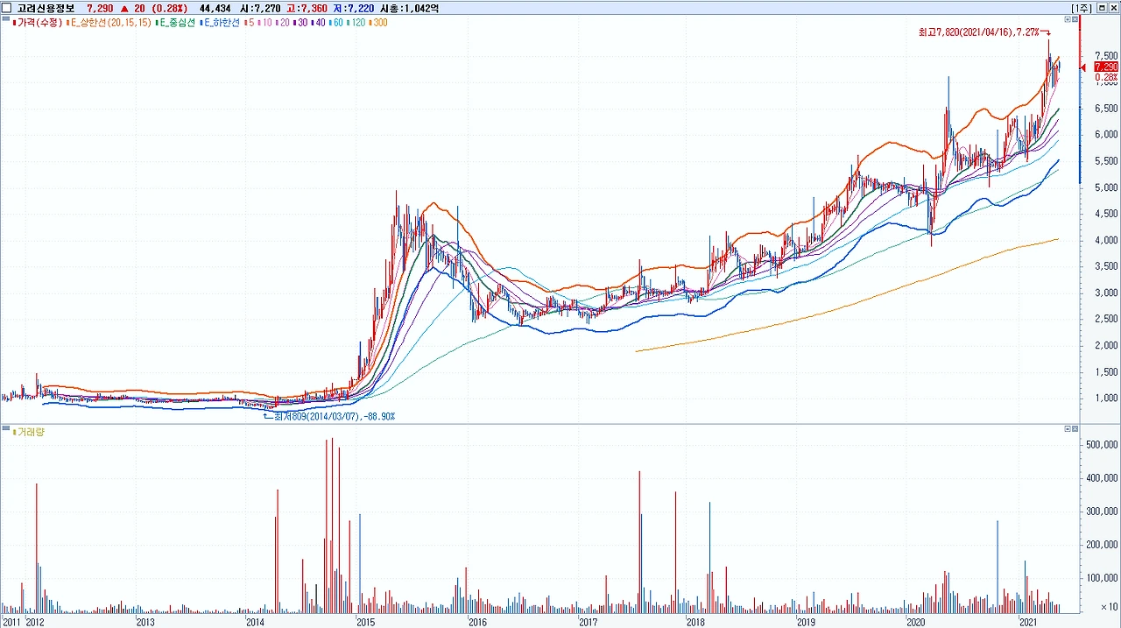
Task: Maximize the chart window using the title bar button
Action: coord(1101,8)
